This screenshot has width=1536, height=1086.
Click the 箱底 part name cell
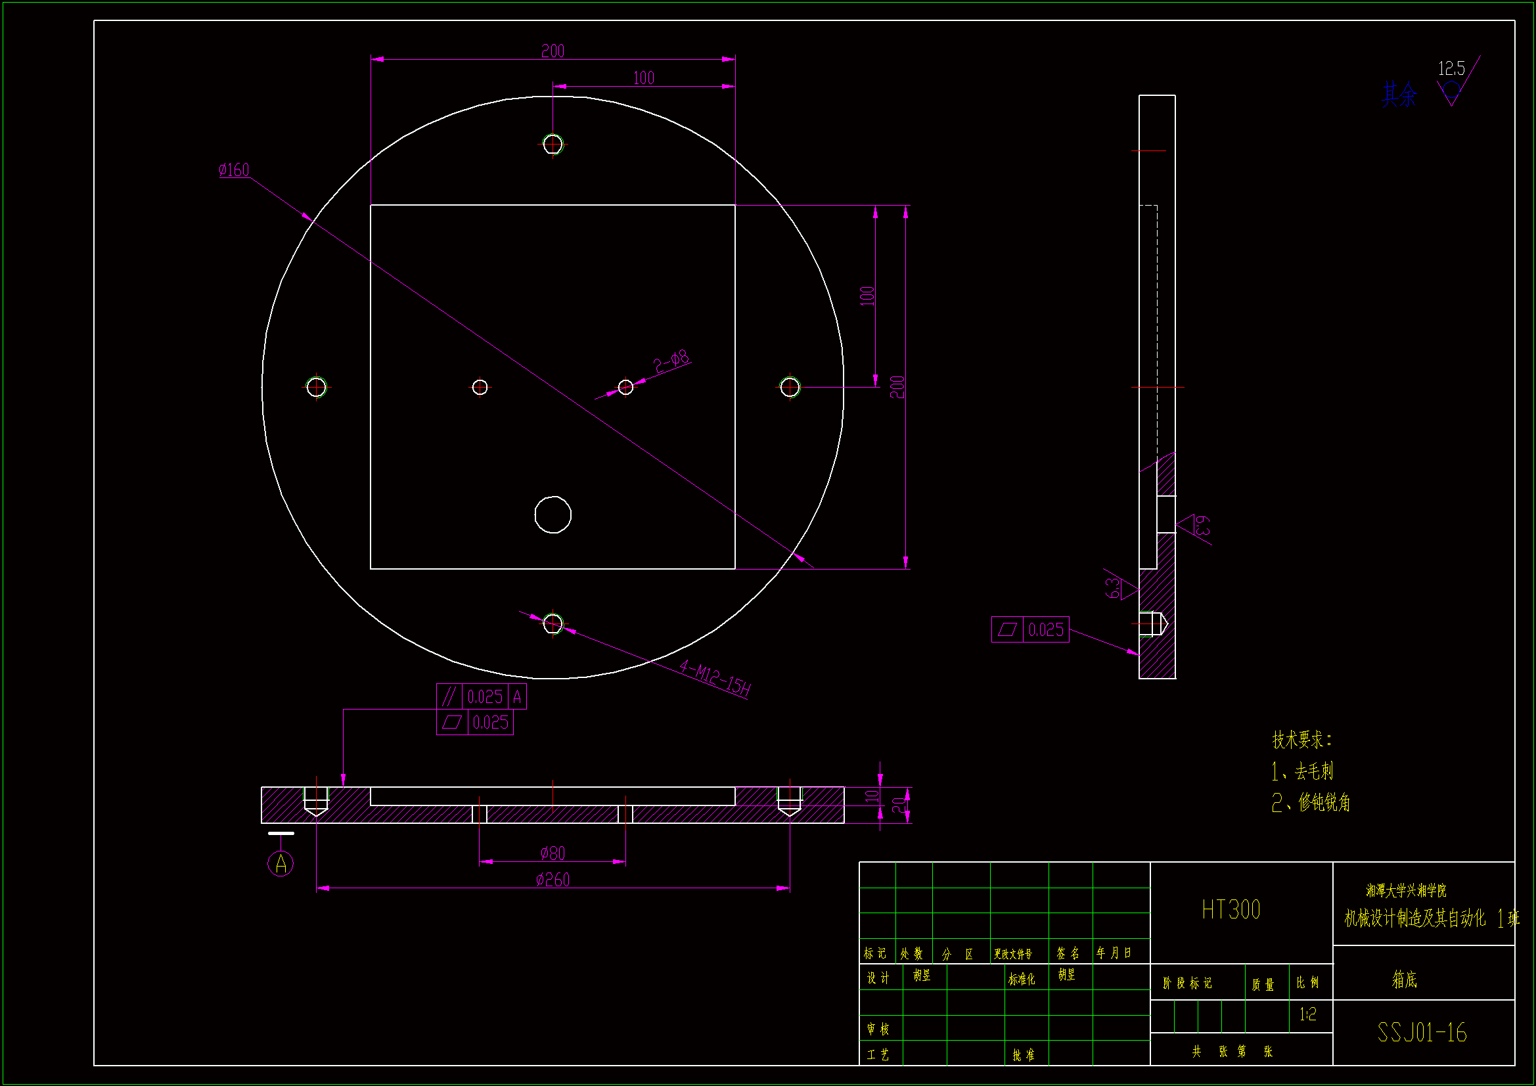(1404, 980)
